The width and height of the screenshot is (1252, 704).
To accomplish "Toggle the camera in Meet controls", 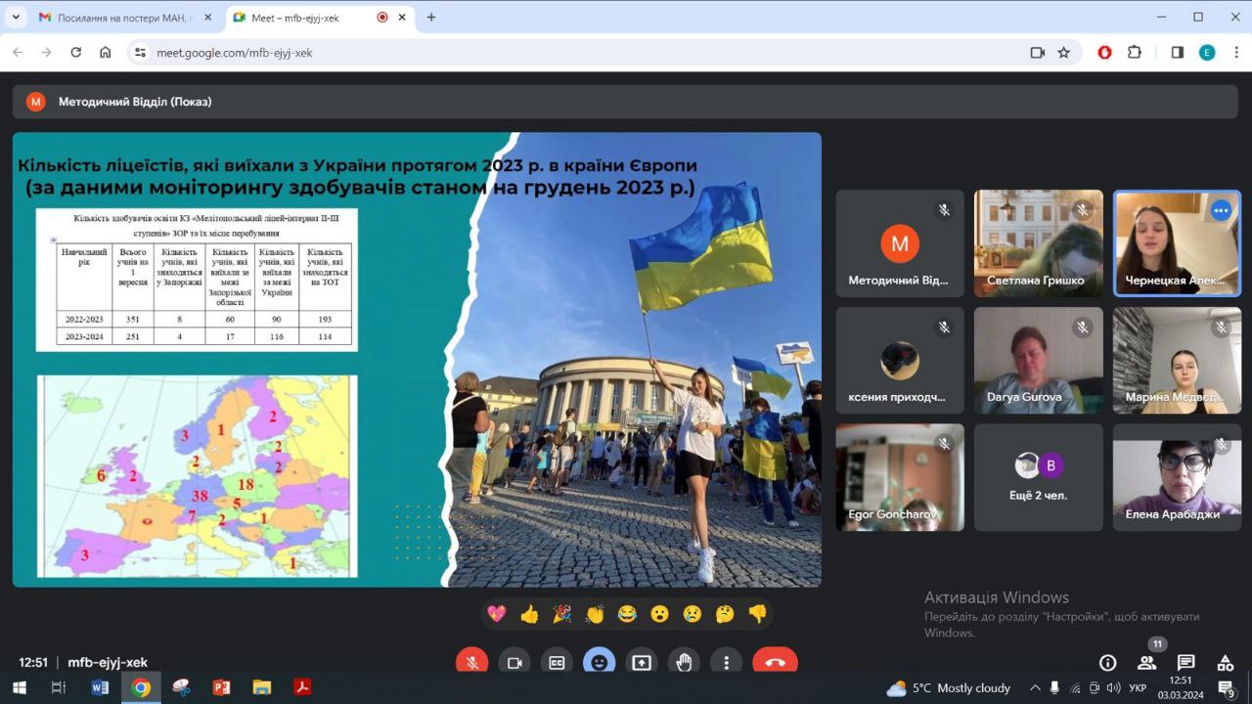I will click(514, 662).
